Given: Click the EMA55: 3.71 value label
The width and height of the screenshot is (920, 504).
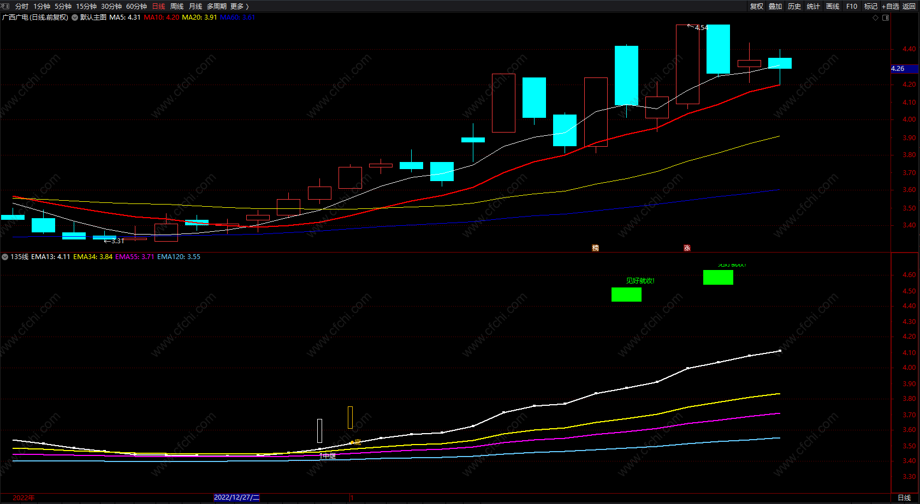Looking at the screenshot, I should 135,257.
